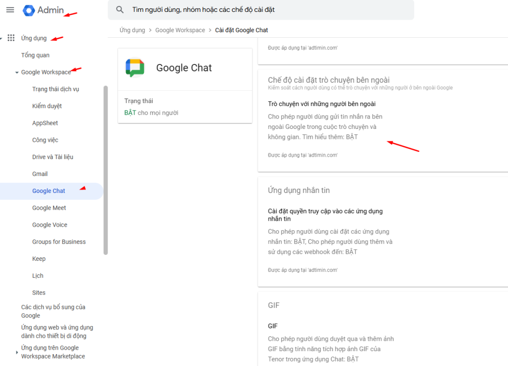Screen dimensions: 508x366
Task: Click the Ứng dụng apps grid icon
Action: pos(11,38)
